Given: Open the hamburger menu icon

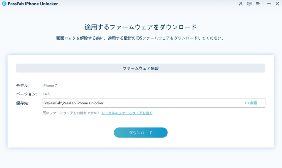Looking at the screenshot, I should [258, 4].
